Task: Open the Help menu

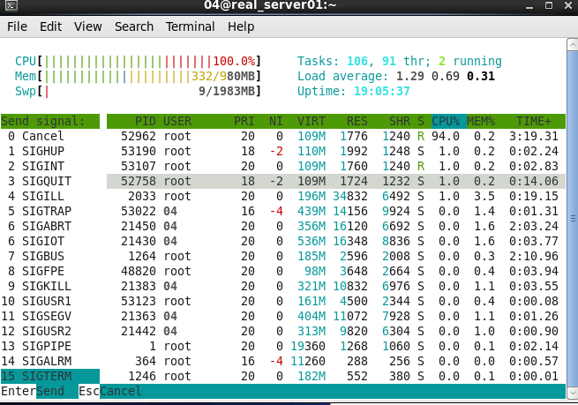Action: tap(241, 26)
